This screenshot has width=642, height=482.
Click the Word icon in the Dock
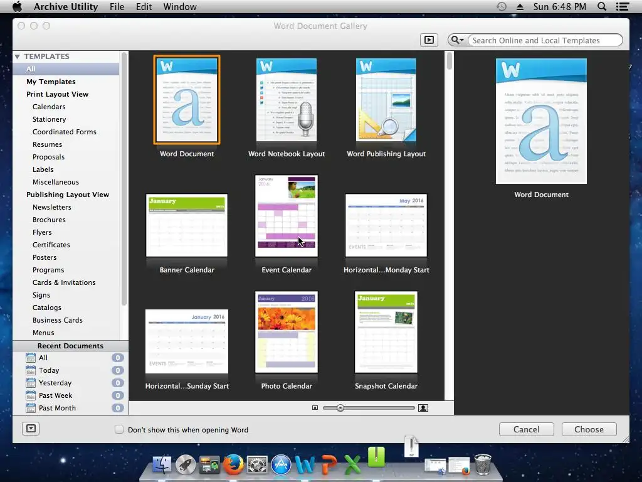[305, 465]
